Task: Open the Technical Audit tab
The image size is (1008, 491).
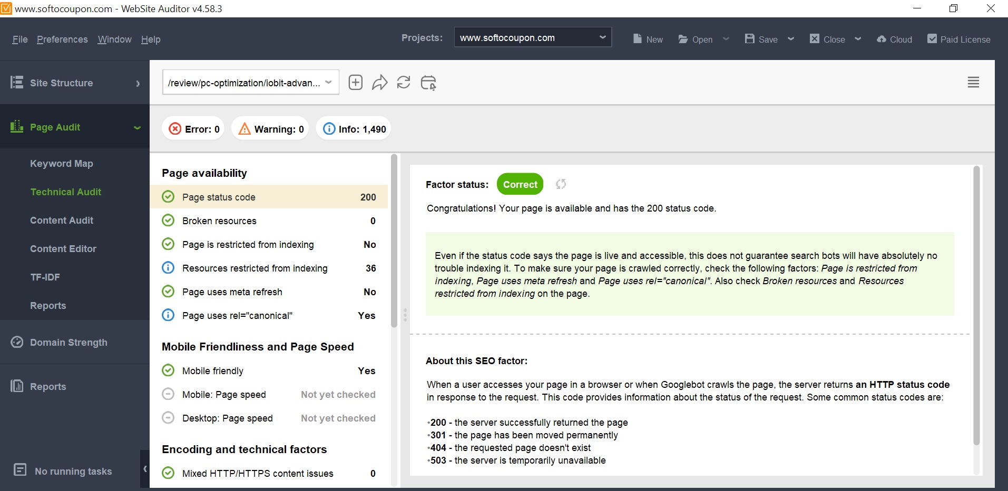Action: pyautogui.click(x=66, y=192)
